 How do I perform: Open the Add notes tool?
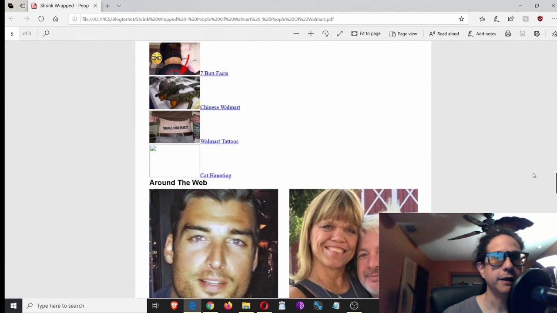pos(482,33)
